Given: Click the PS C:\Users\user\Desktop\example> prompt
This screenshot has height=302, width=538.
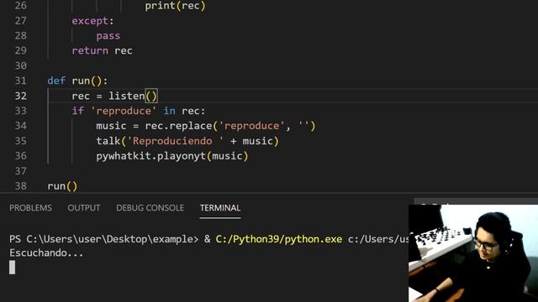Looking at the screenshot, I should coord(103,239).
